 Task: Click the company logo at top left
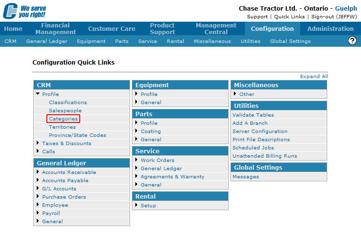(25, 11)
